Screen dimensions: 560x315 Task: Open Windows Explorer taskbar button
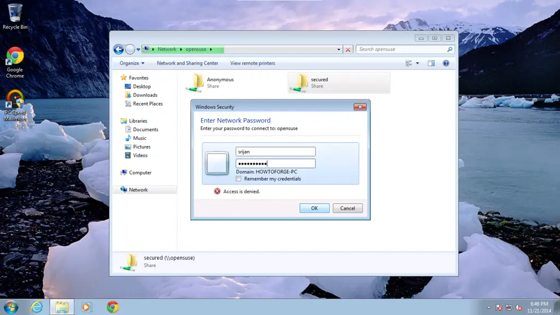coord(62,307)
